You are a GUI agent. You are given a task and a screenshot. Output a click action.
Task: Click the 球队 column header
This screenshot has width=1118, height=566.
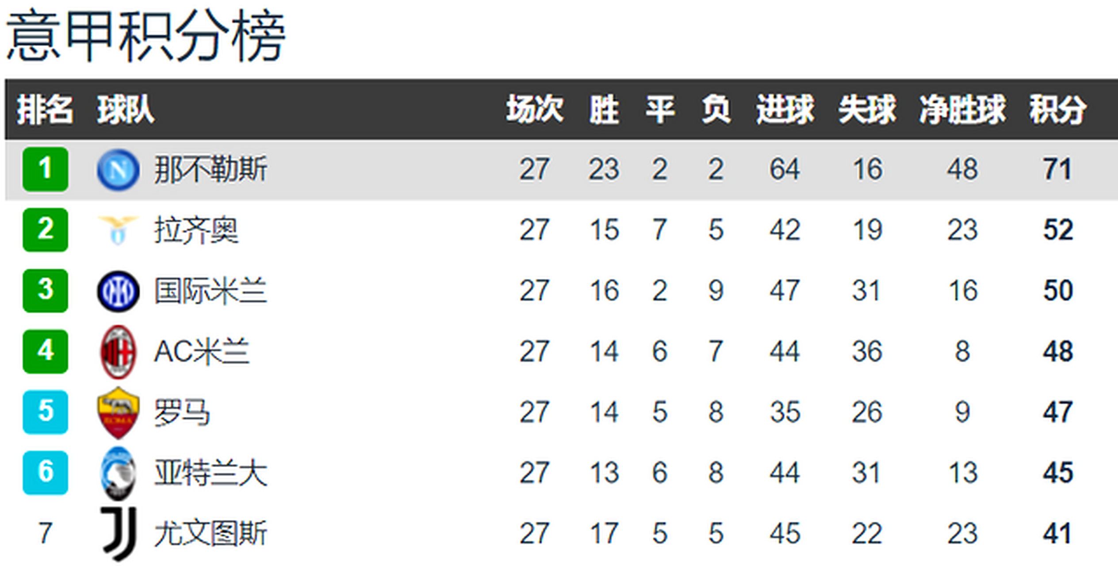coord(126,109)
